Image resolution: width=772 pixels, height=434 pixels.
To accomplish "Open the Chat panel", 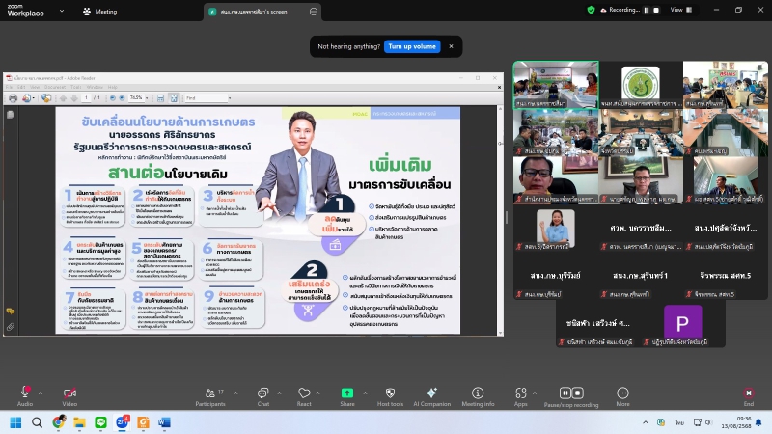I will (x=262, y=396).
